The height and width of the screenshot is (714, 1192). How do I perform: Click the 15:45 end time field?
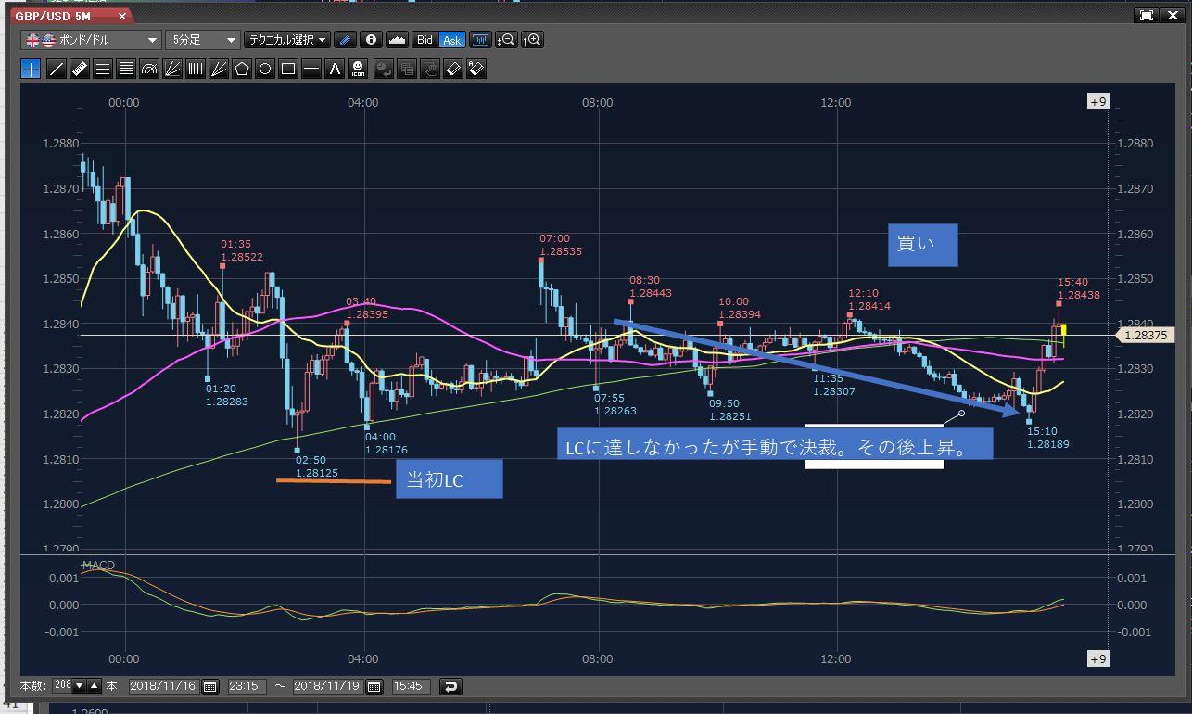click(x=412, y=686)
